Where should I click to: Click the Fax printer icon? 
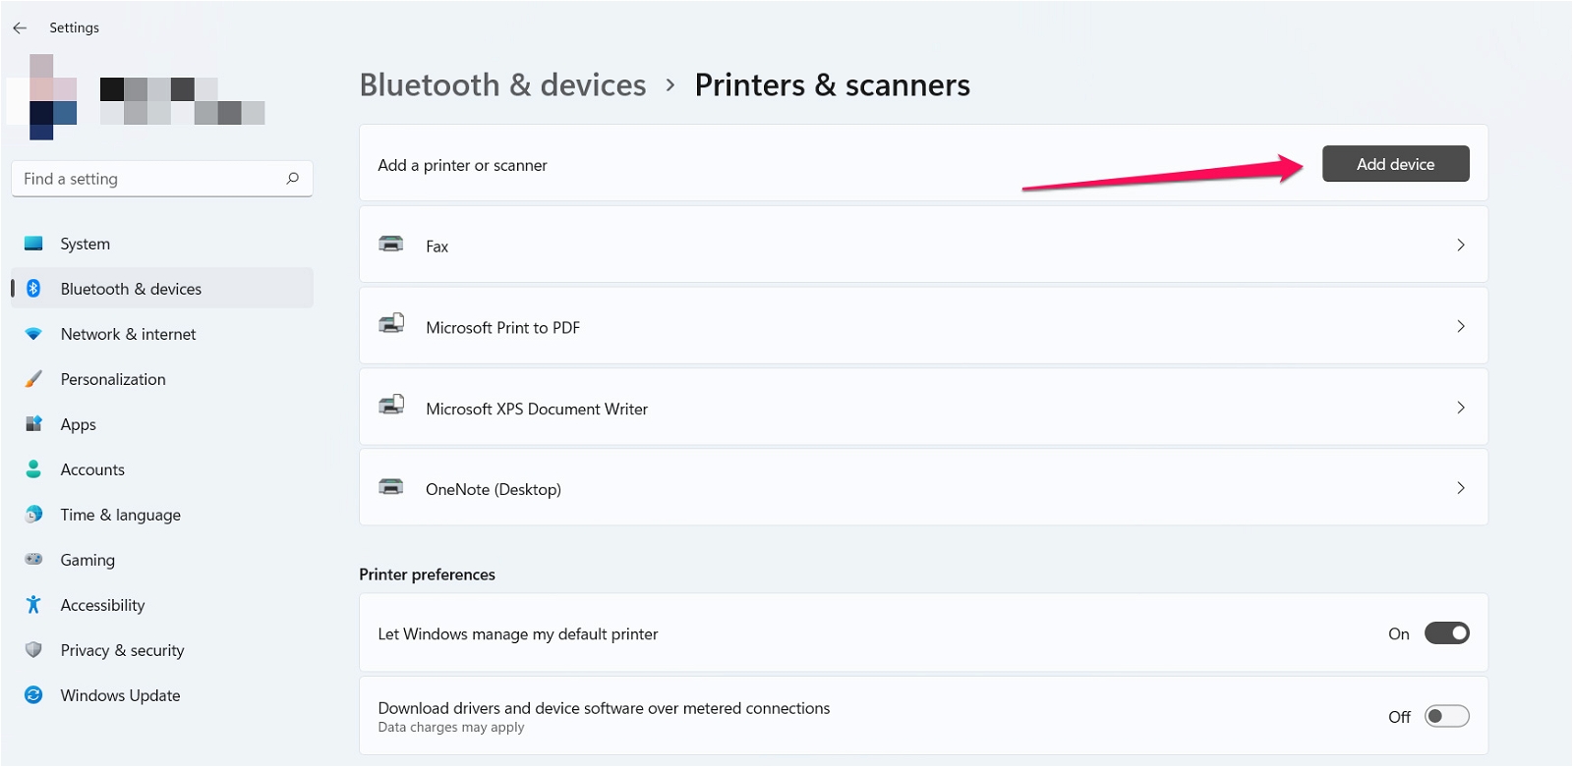(x=391, y=244)
